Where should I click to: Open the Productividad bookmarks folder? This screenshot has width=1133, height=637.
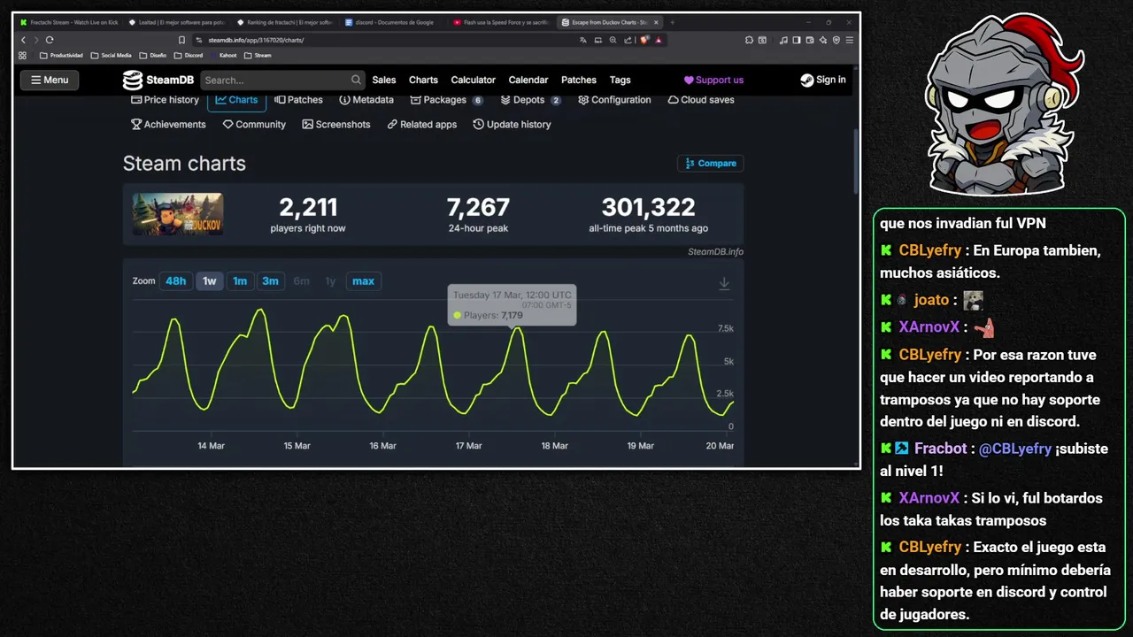(x=61, y=55)
